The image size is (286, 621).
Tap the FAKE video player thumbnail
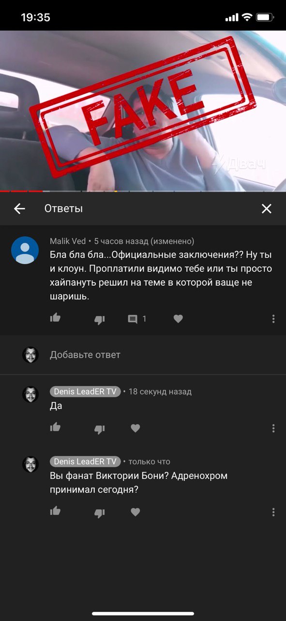[143, 111]
